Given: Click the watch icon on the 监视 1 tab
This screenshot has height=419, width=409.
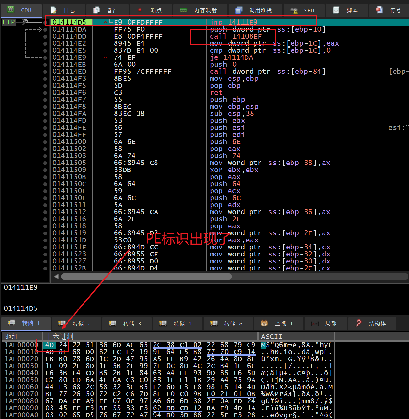Looking at the screenshot, I should point(264,323).
